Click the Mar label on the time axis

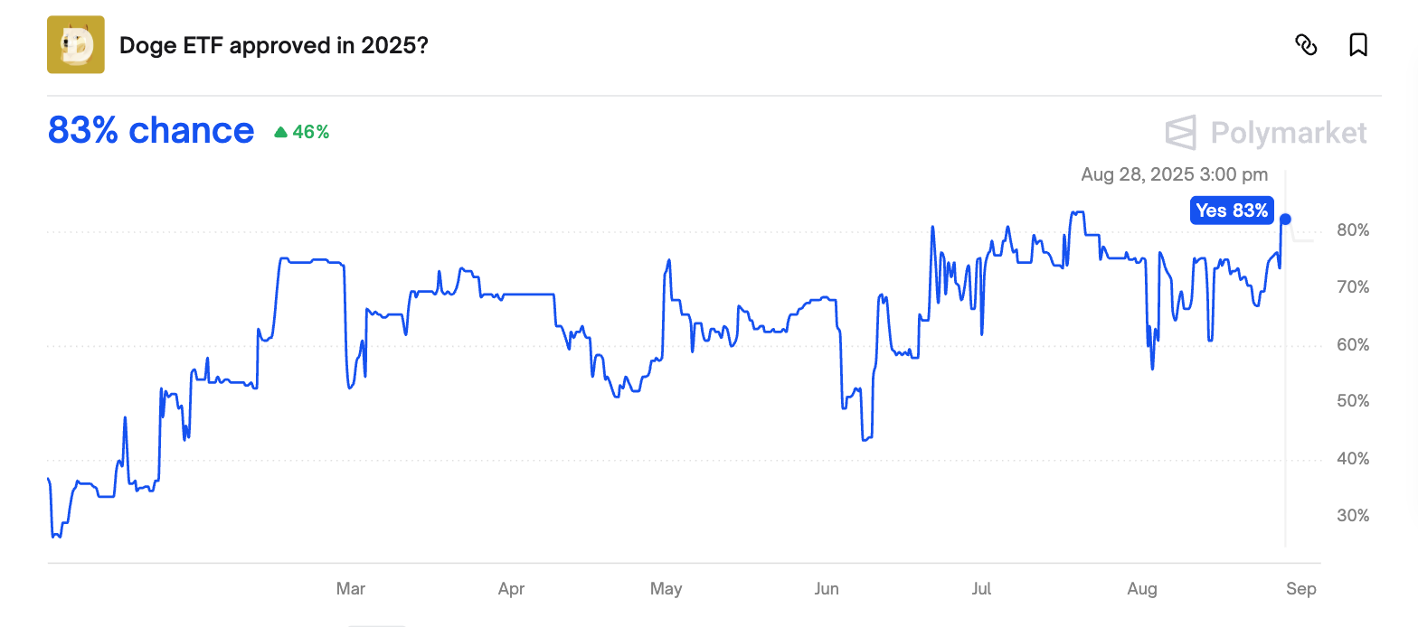click(x=351, y=589)
